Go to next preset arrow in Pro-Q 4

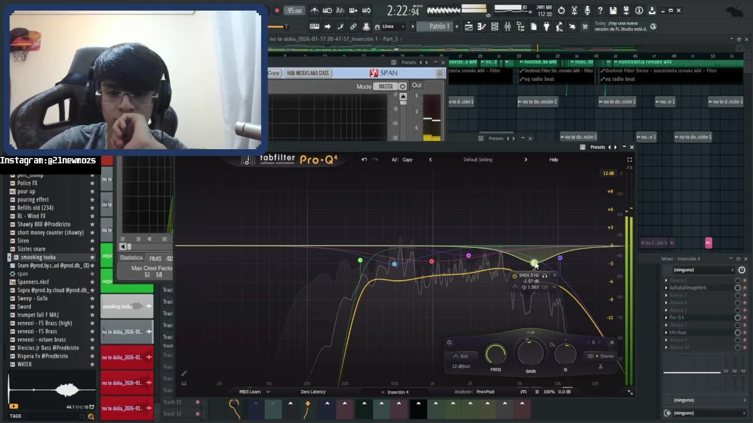(526, 160)
